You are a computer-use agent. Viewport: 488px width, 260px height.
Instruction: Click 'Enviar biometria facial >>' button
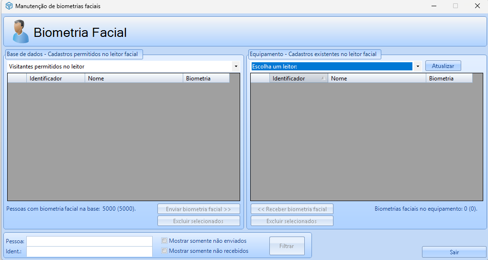click(x=199, y=209)
